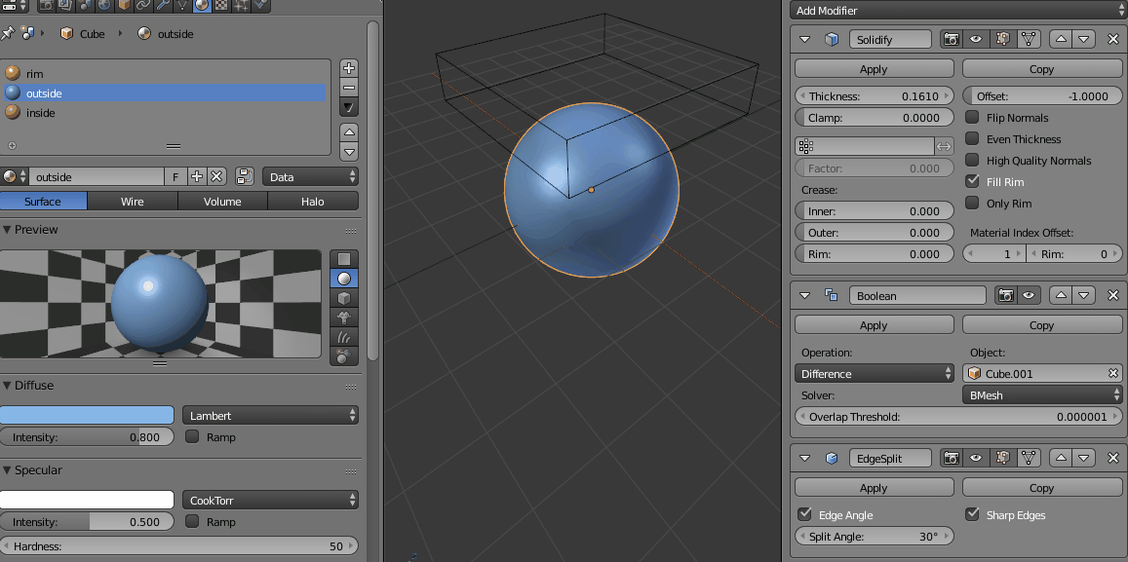The width and height of the screenshot is (1128, 562).
Task: Uncheck Edge Angle checkbox
Action: (804, 514)
